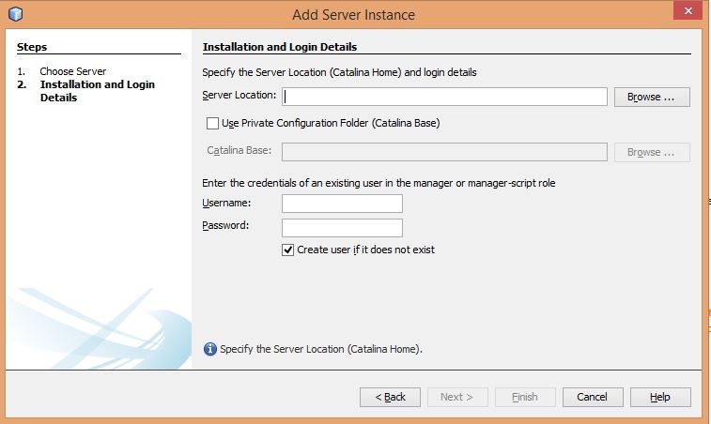711x424 pixels.
Task: Uncheck Create user if it does not exist
Action: click(x=288, y=250)
